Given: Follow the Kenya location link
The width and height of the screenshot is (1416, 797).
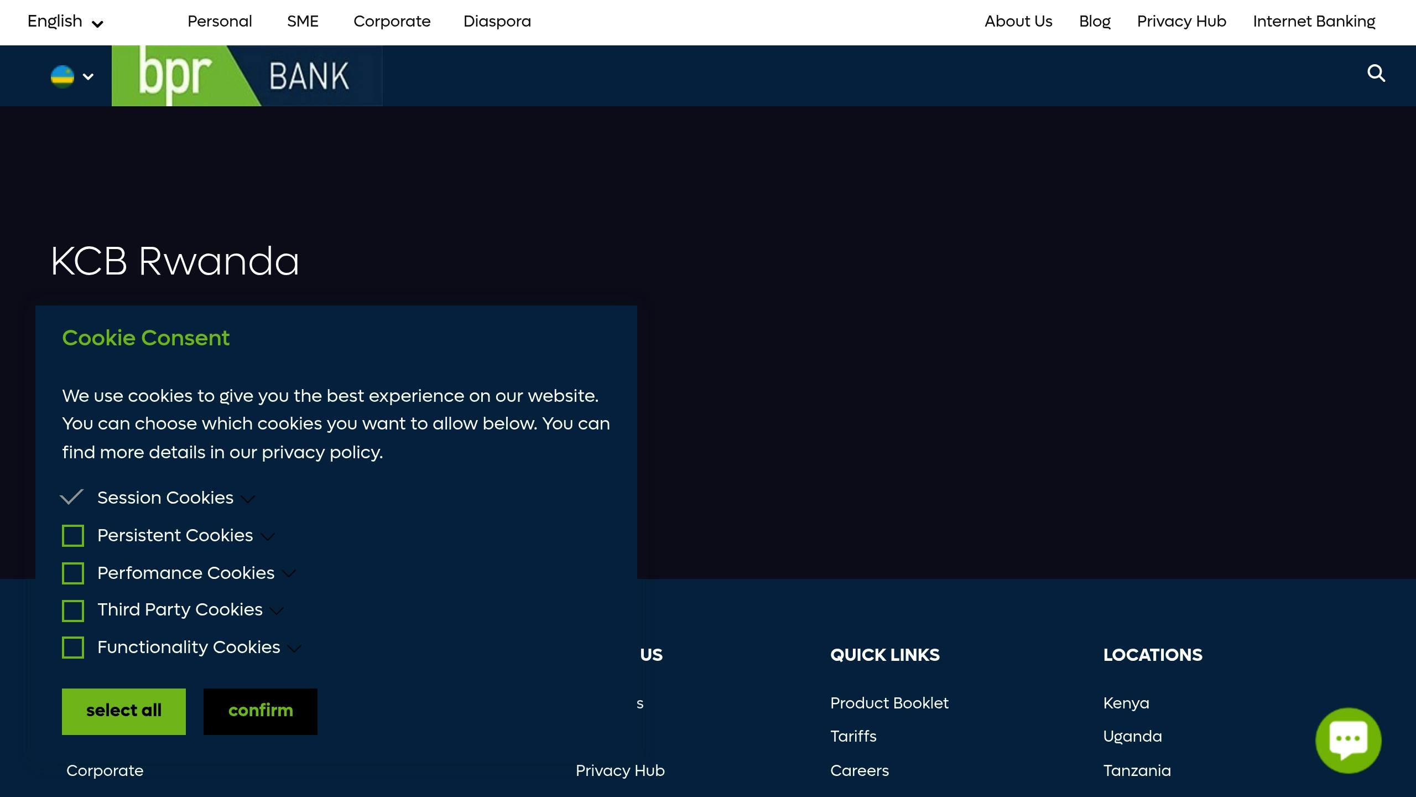Looking at the screenshot, I should 1126,703.
